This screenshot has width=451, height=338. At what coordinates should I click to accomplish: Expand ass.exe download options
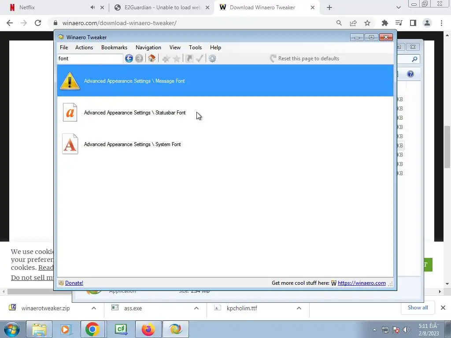(x=196, y=308)
